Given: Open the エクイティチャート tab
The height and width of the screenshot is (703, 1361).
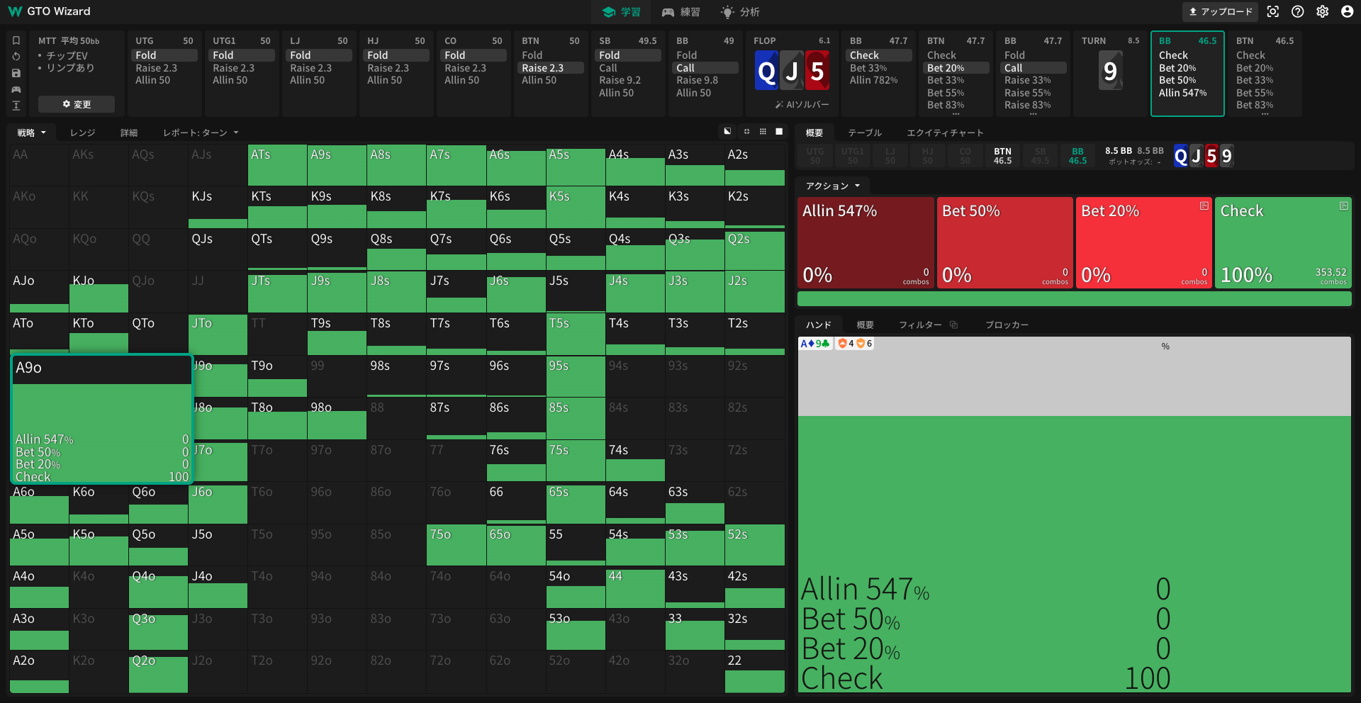Looking at the screenshot, I should click(x=945, y=133).
